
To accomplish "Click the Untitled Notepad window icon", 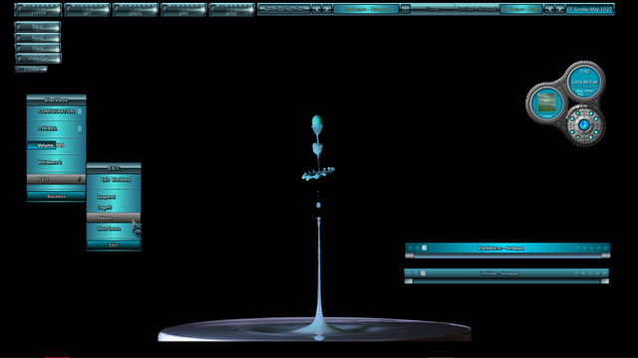I will coord(423,273).
